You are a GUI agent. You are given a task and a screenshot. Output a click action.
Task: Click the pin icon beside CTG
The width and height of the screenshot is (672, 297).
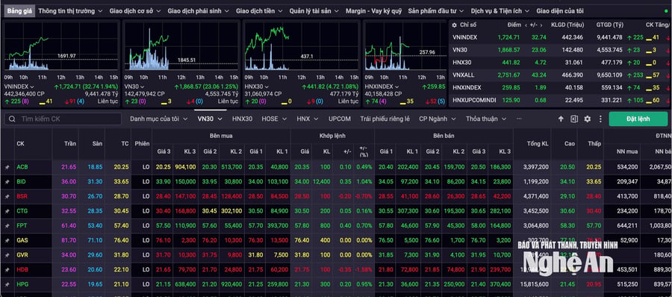7,211
